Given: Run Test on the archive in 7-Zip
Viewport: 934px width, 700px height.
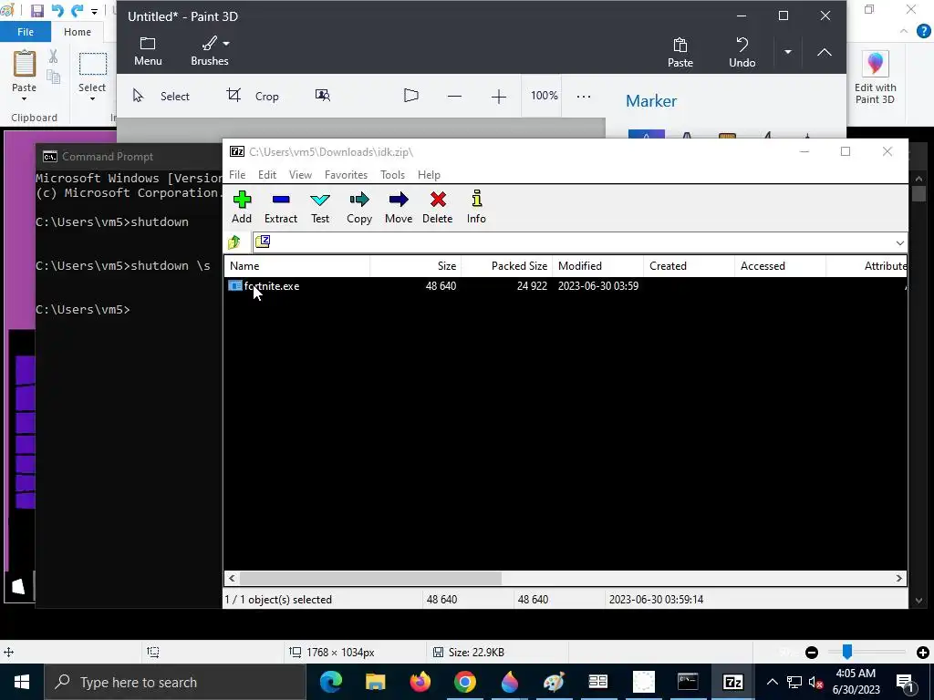Looking at the screenshot, I should coord(320,207).
